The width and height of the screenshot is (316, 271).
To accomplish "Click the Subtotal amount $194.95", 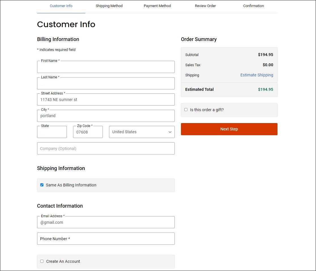I will tap(265, 55).
